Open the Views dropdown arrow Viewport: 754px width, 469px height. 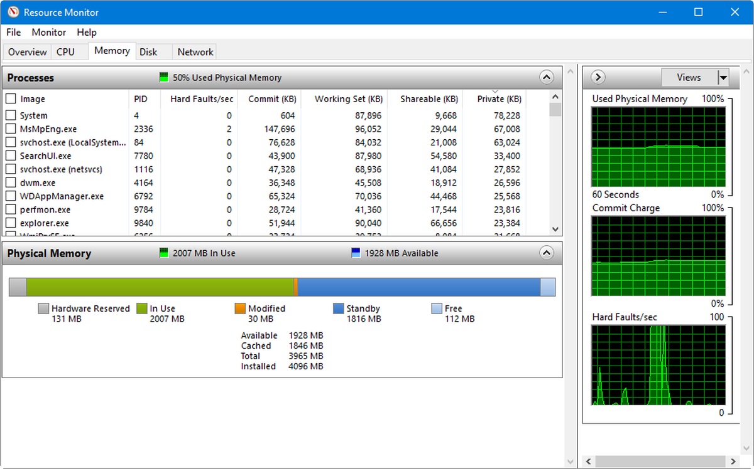pyautogui.click(x=723, y=78)
